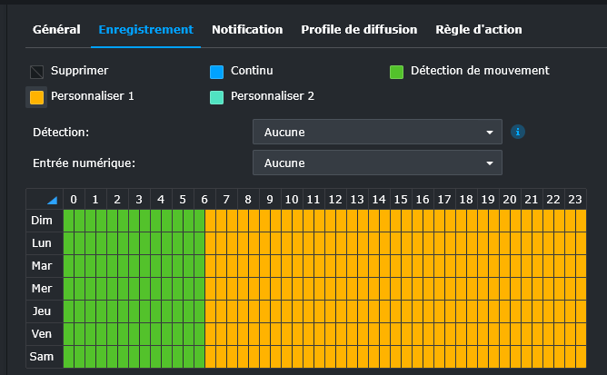The width and height of the screenshot is (607, 375).
Task: Select the orange Personnaliser 1 mode
Action: click(36, 96)
